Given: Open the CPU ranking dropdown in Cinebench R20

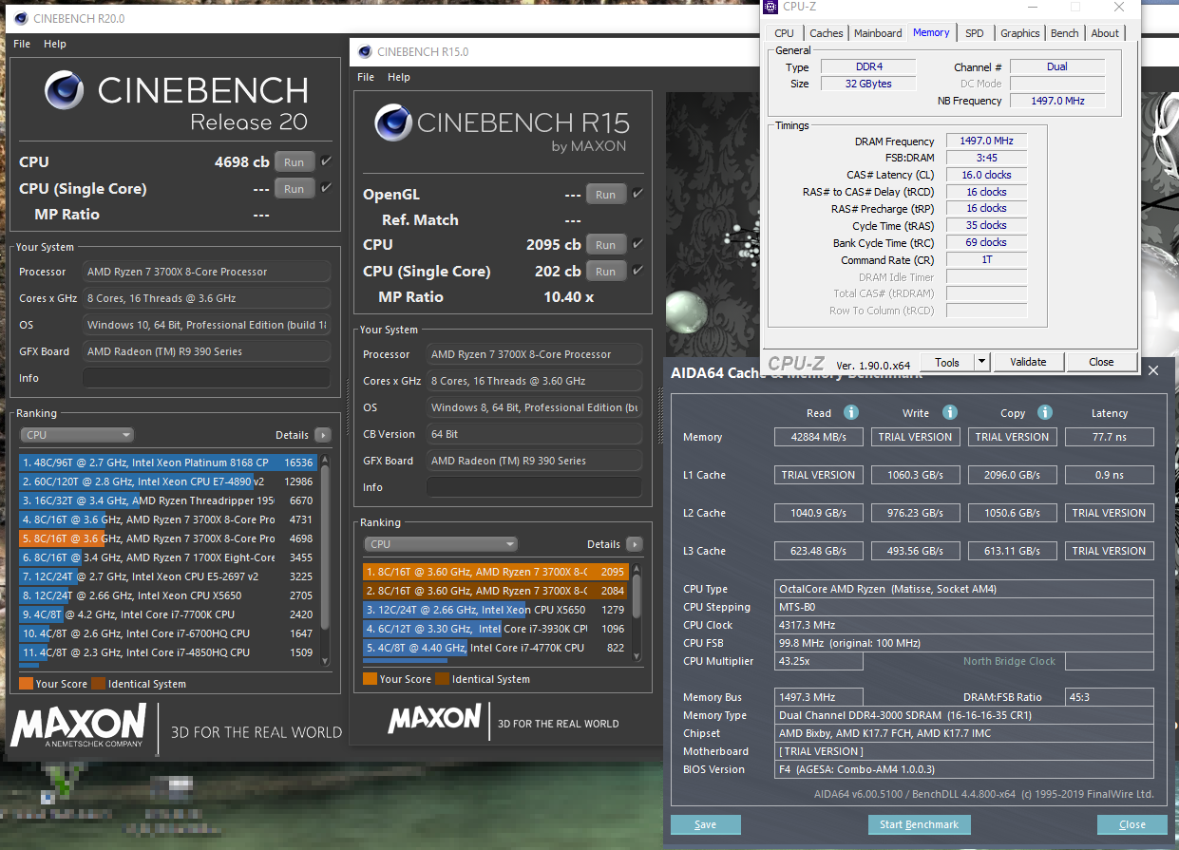Looking at the screenshot, I should point(76,435).
